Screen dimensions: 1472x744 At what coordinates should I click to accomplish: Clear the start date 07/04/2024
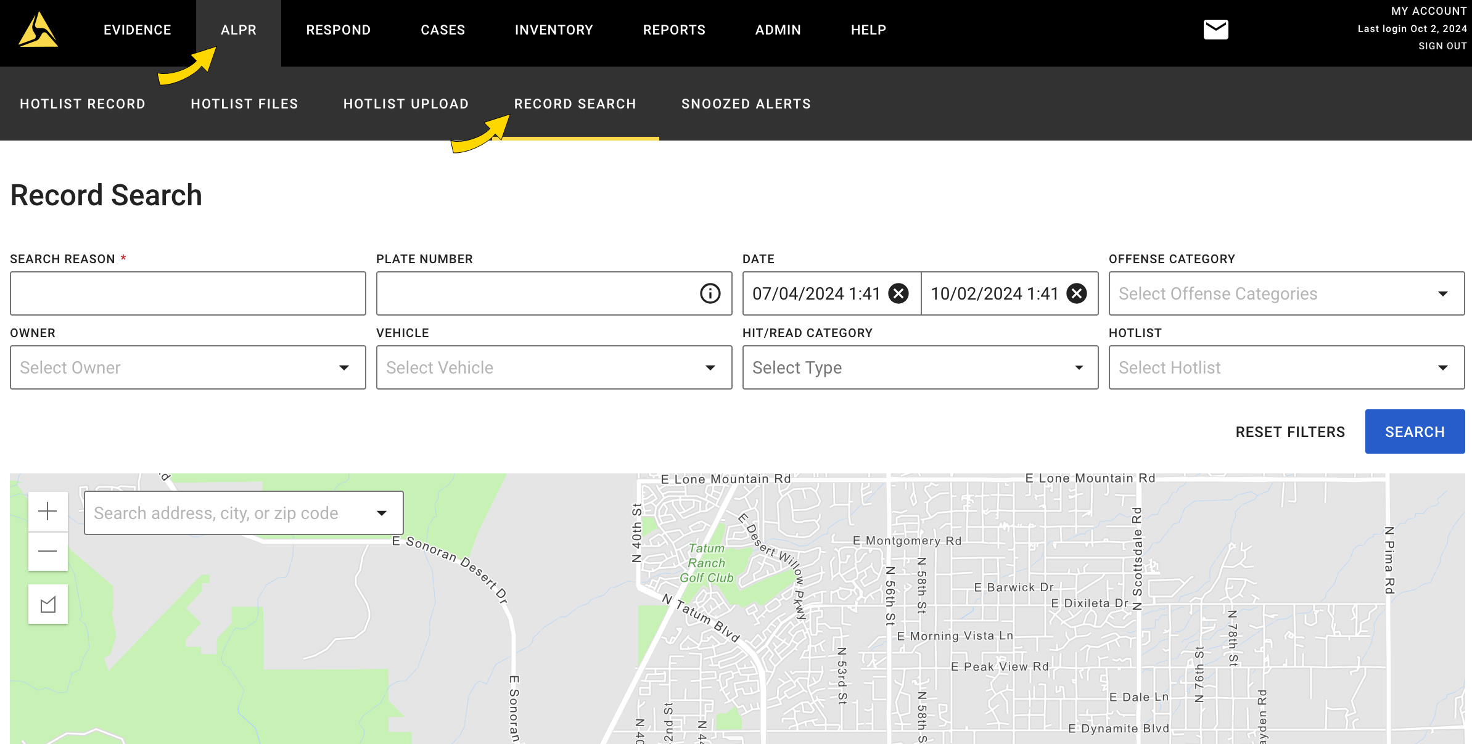(898, 293)
